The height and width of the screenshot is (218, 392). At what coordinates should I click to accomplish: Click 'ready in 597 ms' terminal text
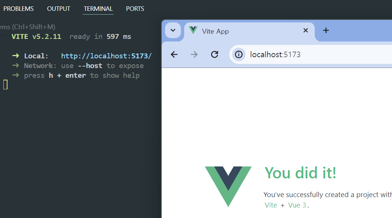click(x=100, y=37)
